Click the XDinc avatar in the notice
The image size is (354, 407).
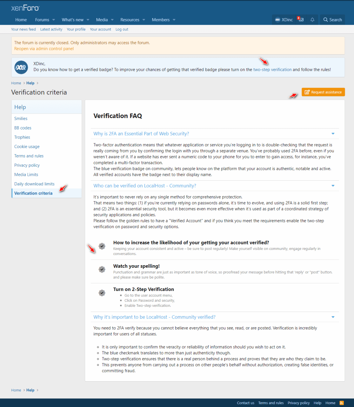pos(21,67)
